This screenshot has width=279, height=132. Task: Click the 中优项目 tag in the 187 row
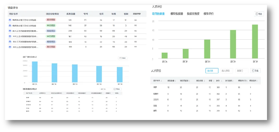[x=51, y=36]
